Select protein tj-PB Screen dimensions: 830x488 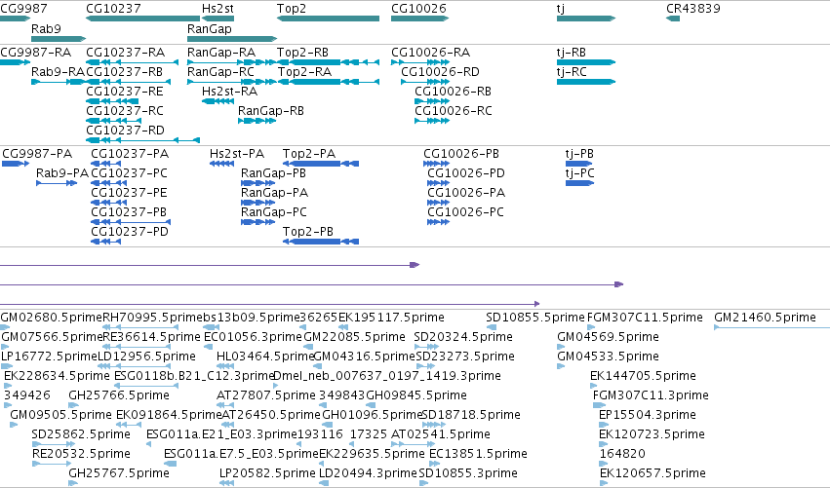(x=579, y=164)
